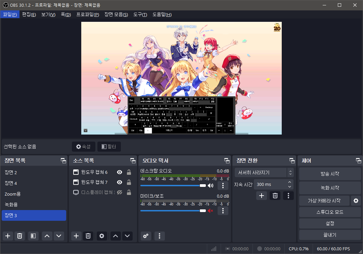This screenshot has height=254, width=363.
Task: Click the 속성 properties button
Action: pyautogui.click(x=84, y=147)
